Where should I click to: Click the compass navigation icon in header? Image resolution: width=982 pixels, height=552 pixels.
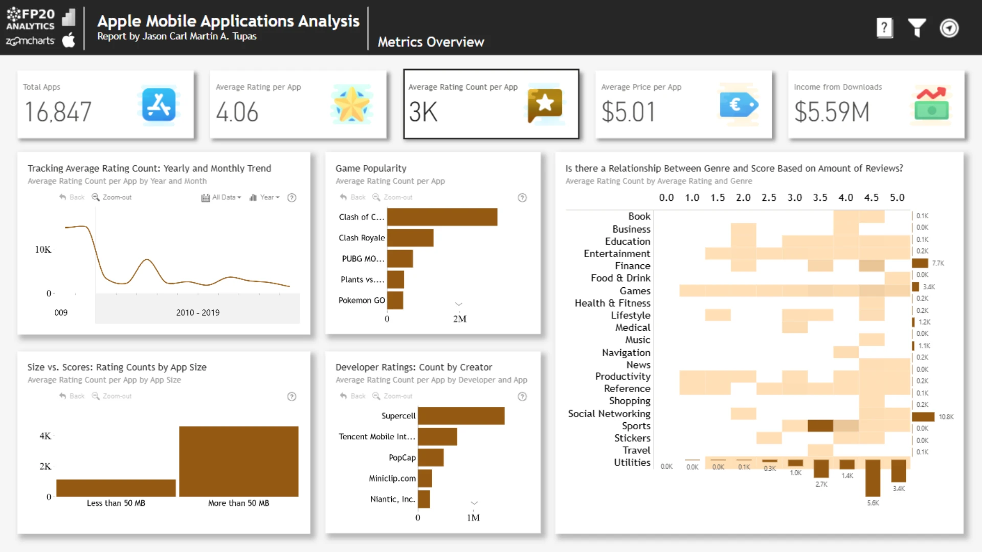pyautogui.click(x=949, y=28)
